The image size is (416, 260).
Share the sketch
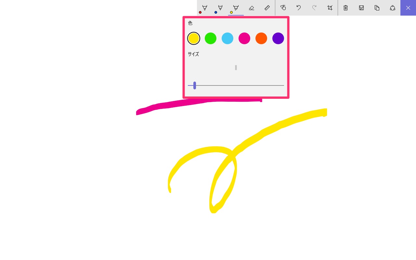[393, 8]
